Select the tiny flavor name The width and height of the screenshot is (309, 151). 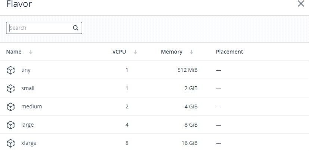[26, 70]
